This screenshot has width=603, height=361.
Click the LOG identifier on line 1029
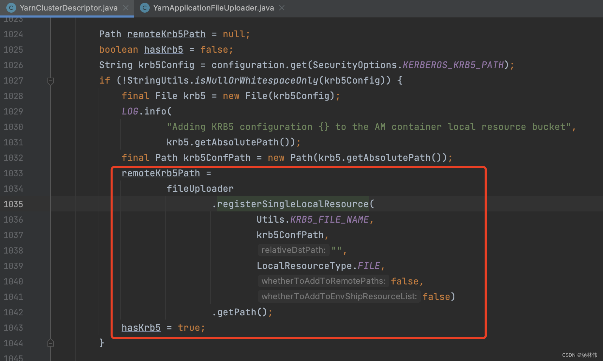[x=130, y=111]
